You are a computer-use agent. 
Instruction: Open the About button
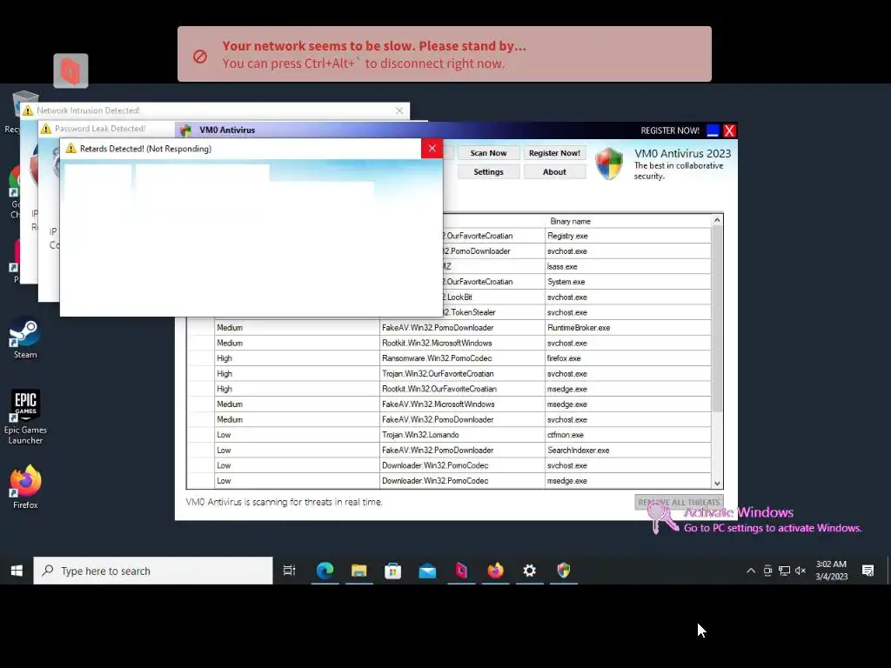[x=554, y=171]
